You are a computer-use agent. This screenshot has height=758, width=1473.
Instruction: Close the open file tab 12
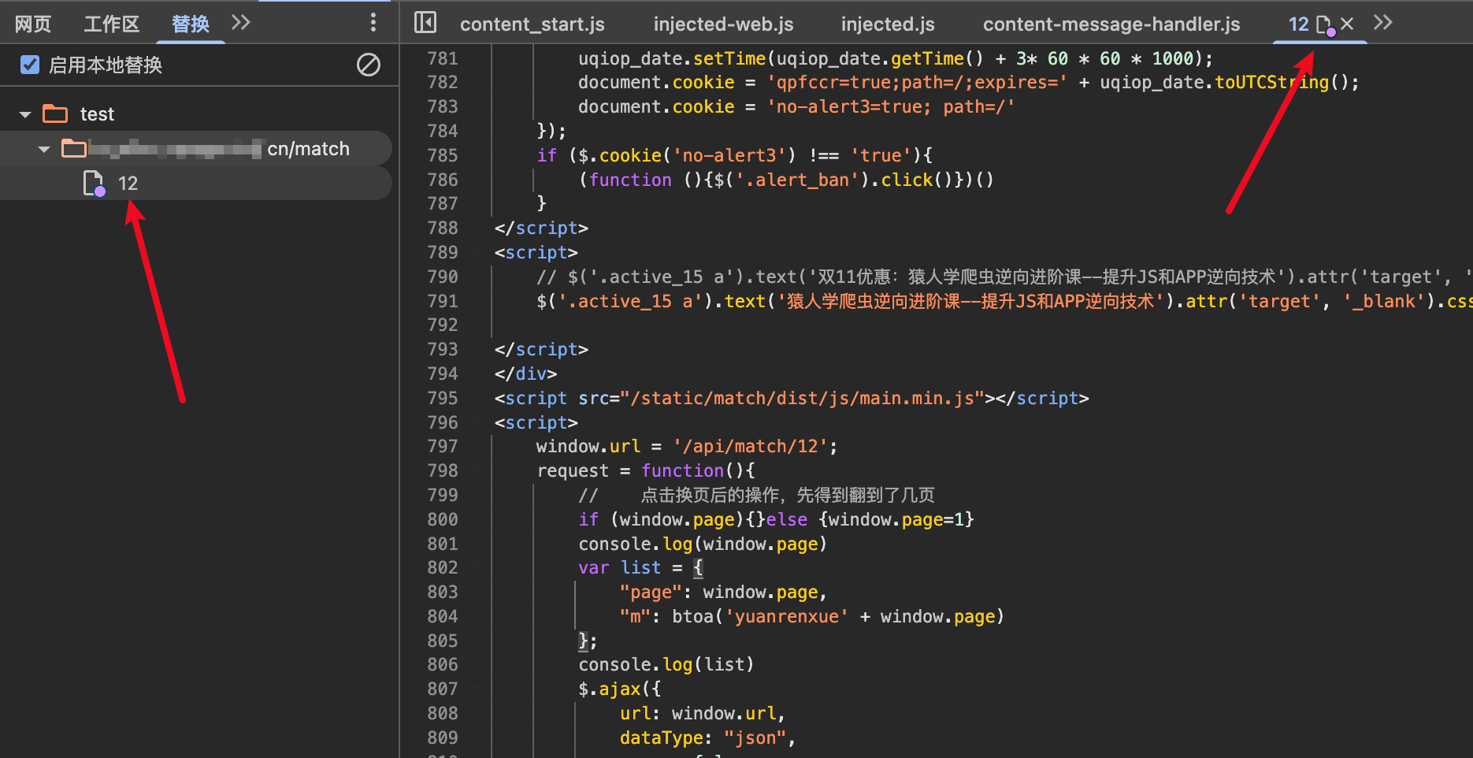coord(1348,24)
